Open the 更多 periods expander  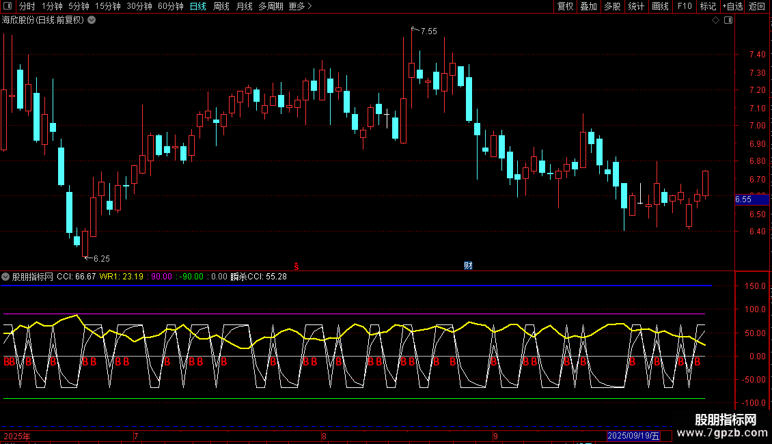(300, 6)
